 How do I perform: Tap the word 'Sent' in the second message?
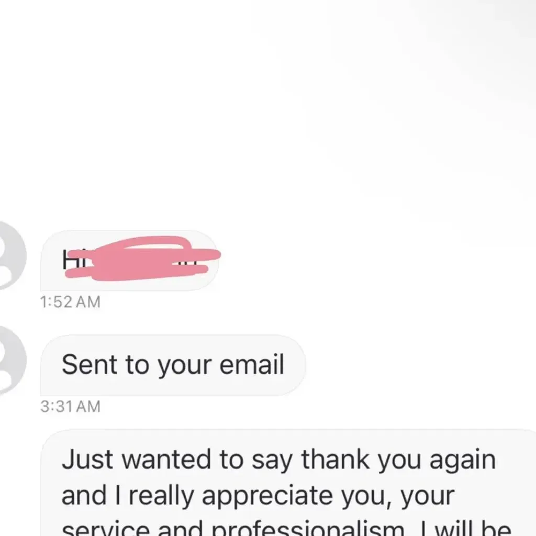90,365
